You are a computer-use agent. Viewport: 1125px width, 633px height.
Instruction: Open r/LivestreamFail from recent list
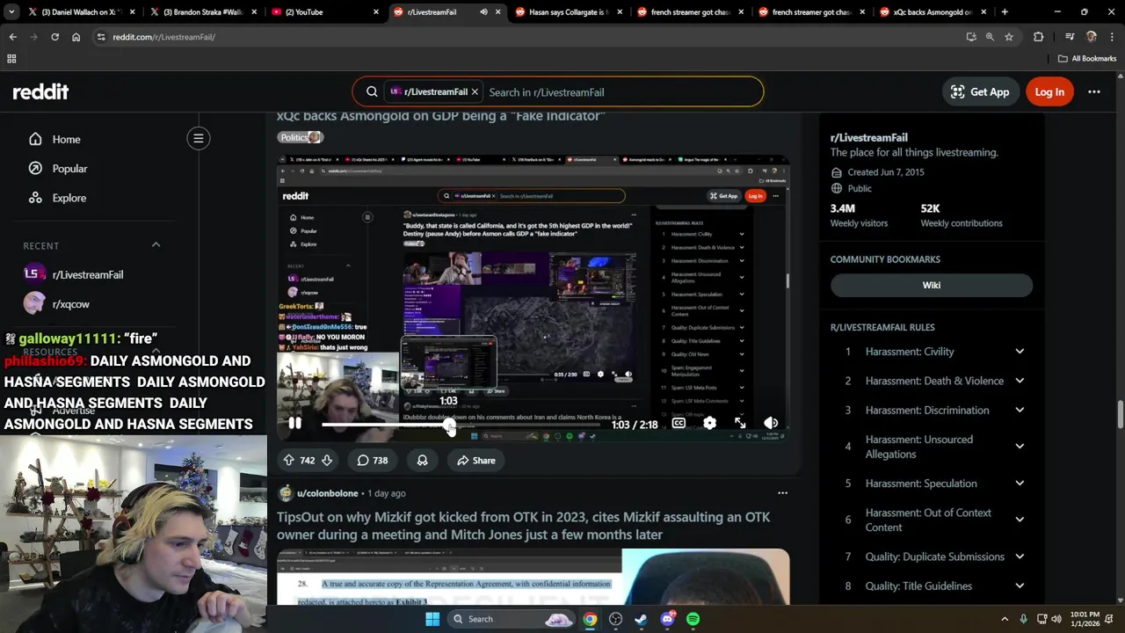88,274
